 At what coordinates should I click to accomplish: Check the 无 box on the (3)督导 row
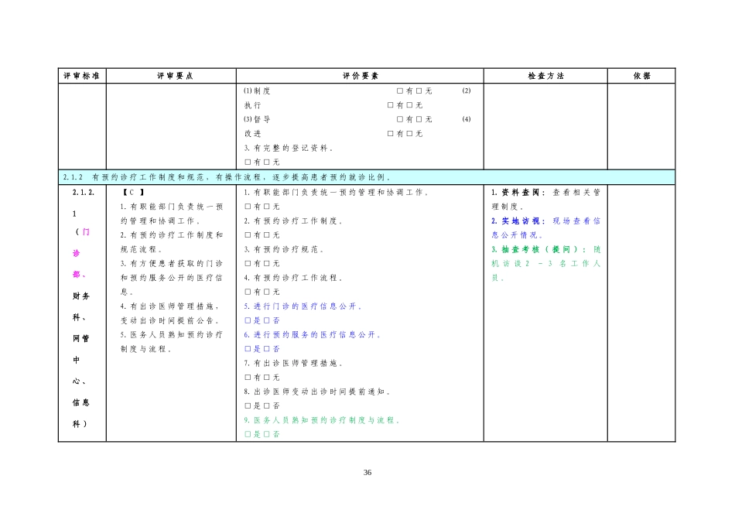pyautogui.click(x=419, y=119)
